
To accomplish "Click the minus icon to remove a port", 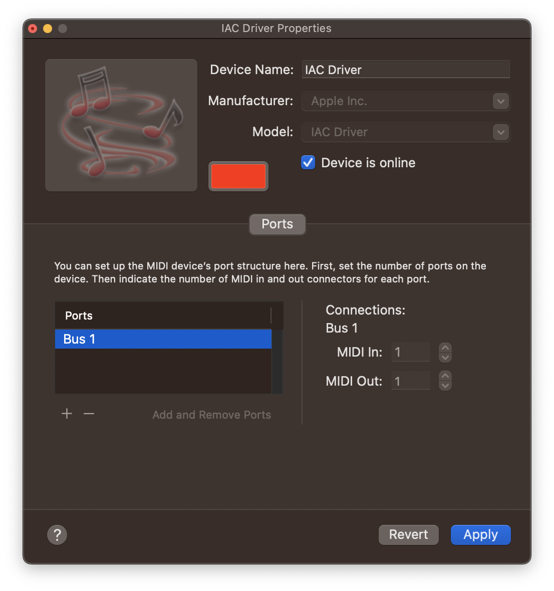I will pos(89,414).
